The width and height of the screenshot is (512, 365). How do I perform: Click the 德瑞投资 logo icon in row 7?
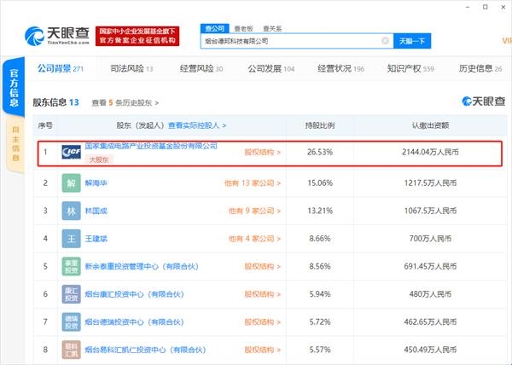(72, 322)
